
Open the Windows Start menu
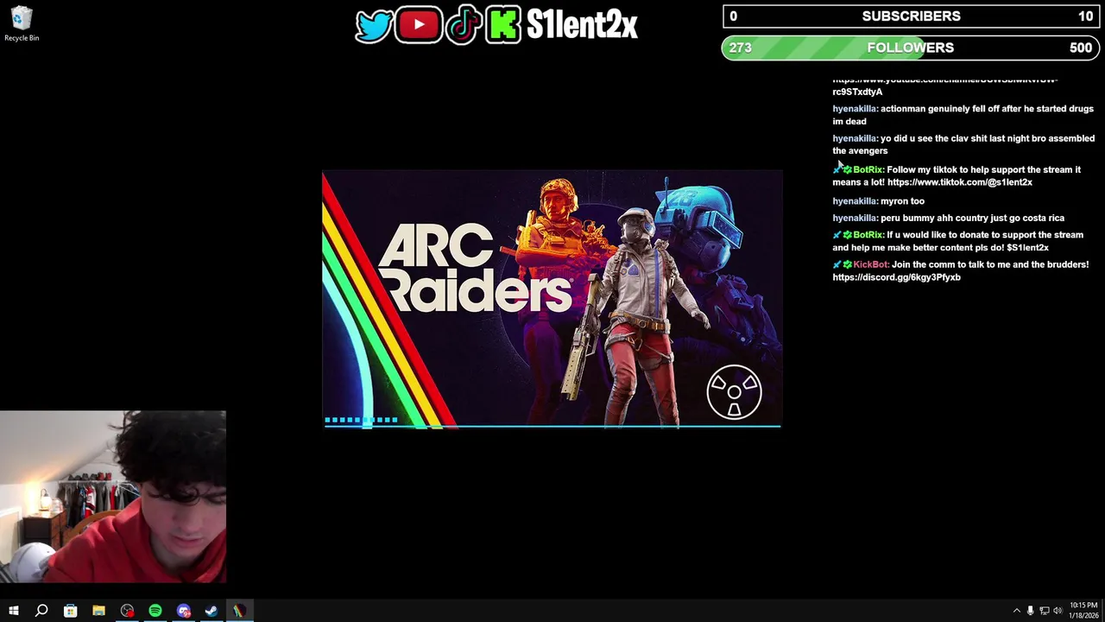13,611
